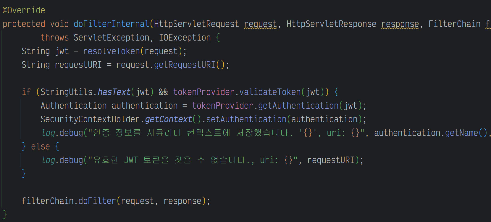The image size is (491, 222).
Task: Click the italic hasText method call
Action: pos(114,92)
